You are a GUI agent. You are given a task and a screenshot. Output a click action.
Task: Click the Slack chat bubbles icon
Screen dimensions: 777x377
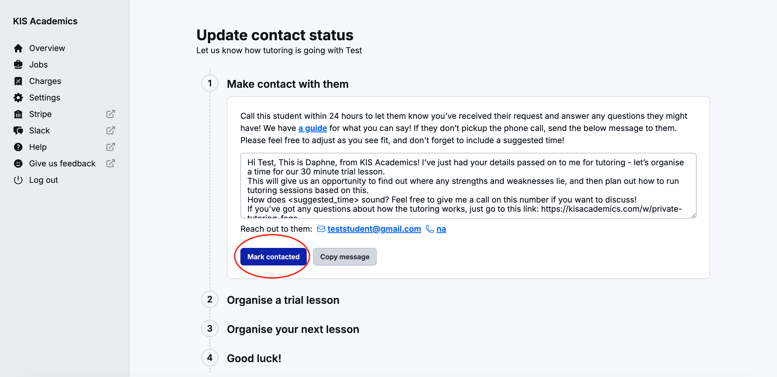pos(18,130)
